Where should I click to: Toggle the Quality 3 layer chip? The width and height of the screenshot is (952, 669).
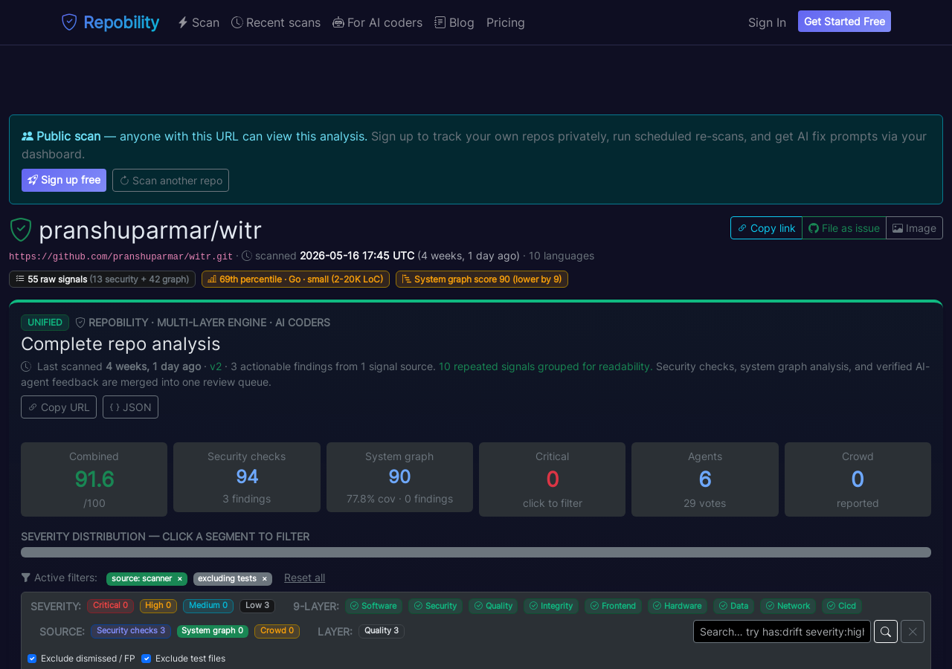pos(382,631)
